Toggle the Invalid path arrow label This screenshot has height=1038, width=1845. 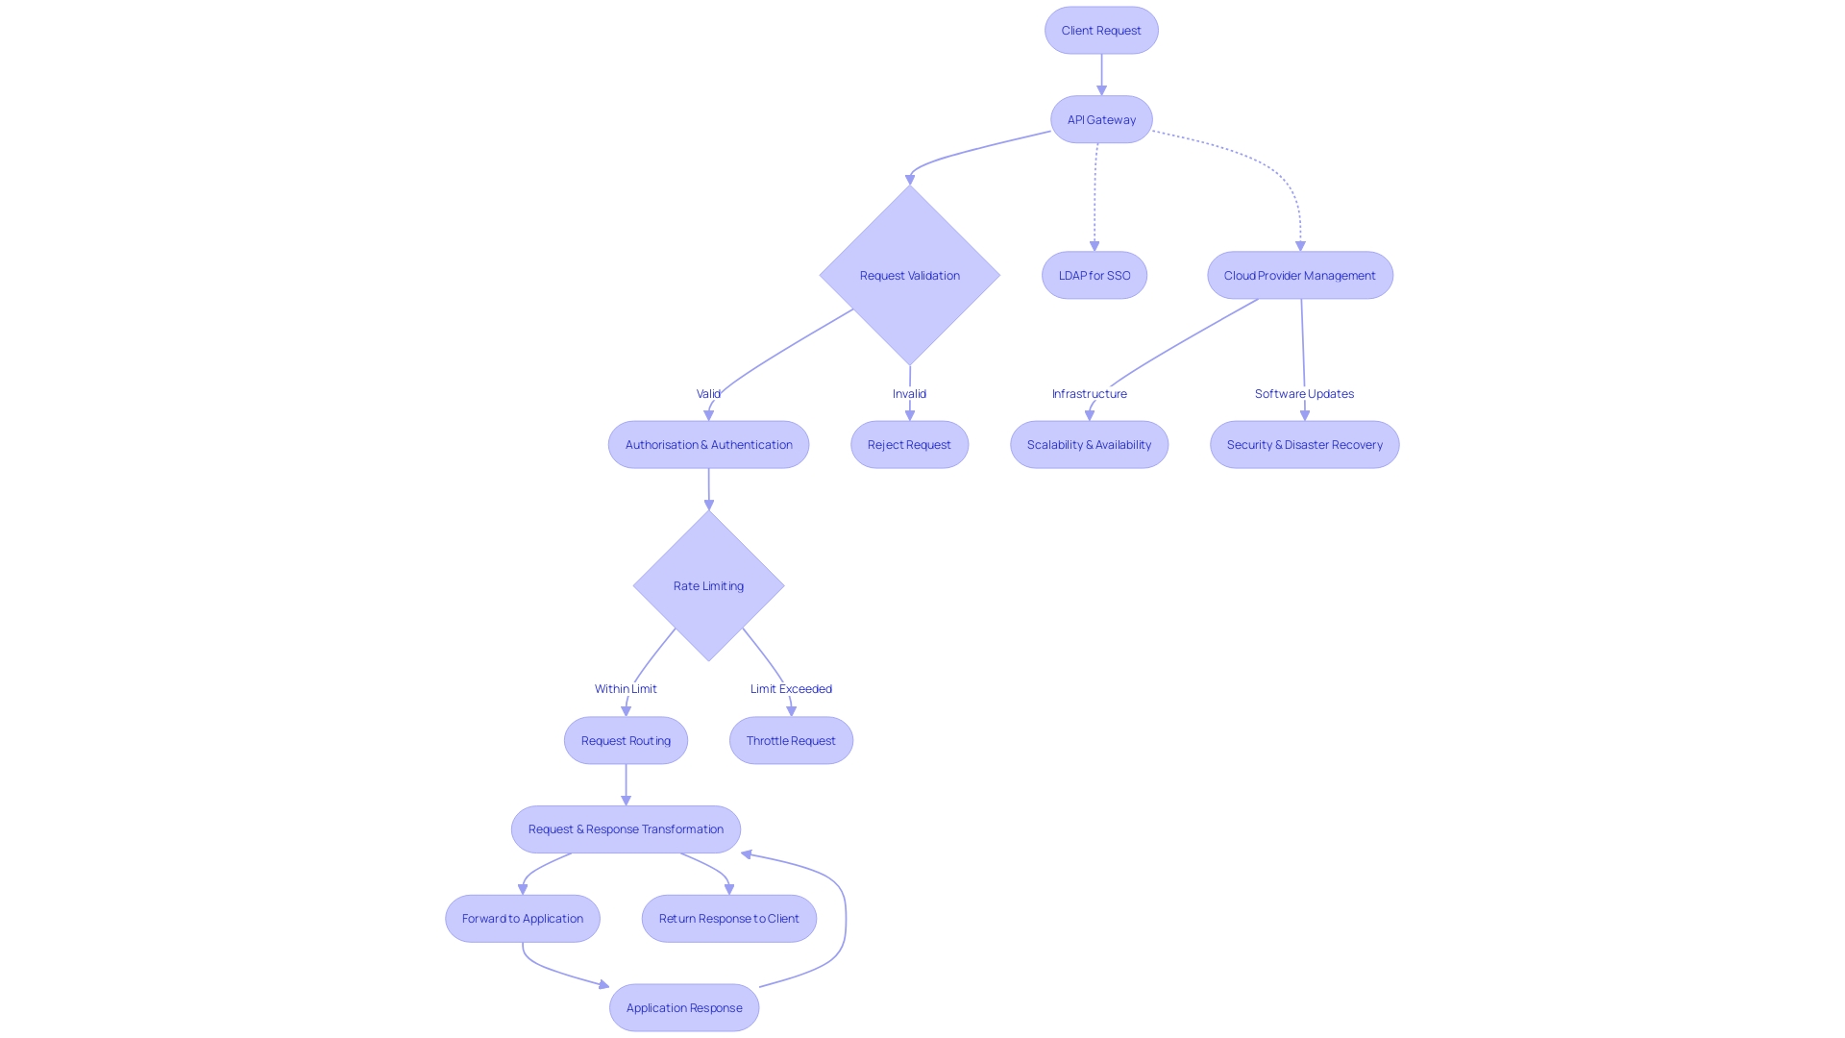point(908,393)
